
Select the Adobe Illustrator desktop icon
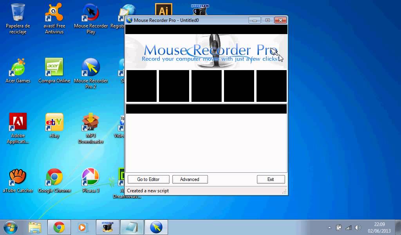click(163, 9)
